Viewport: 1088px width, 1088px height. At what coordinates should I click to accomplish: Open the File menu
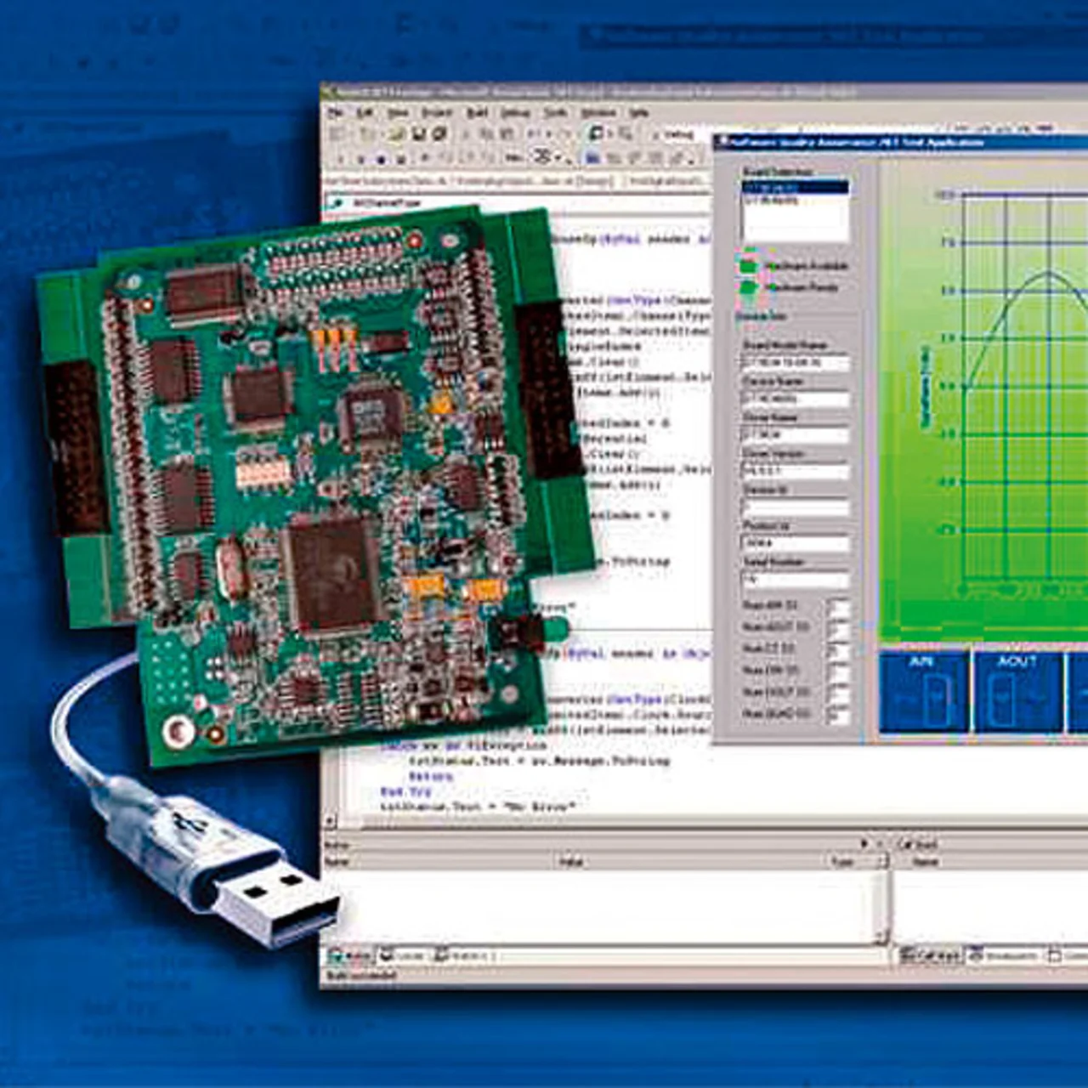click(337, 113)
